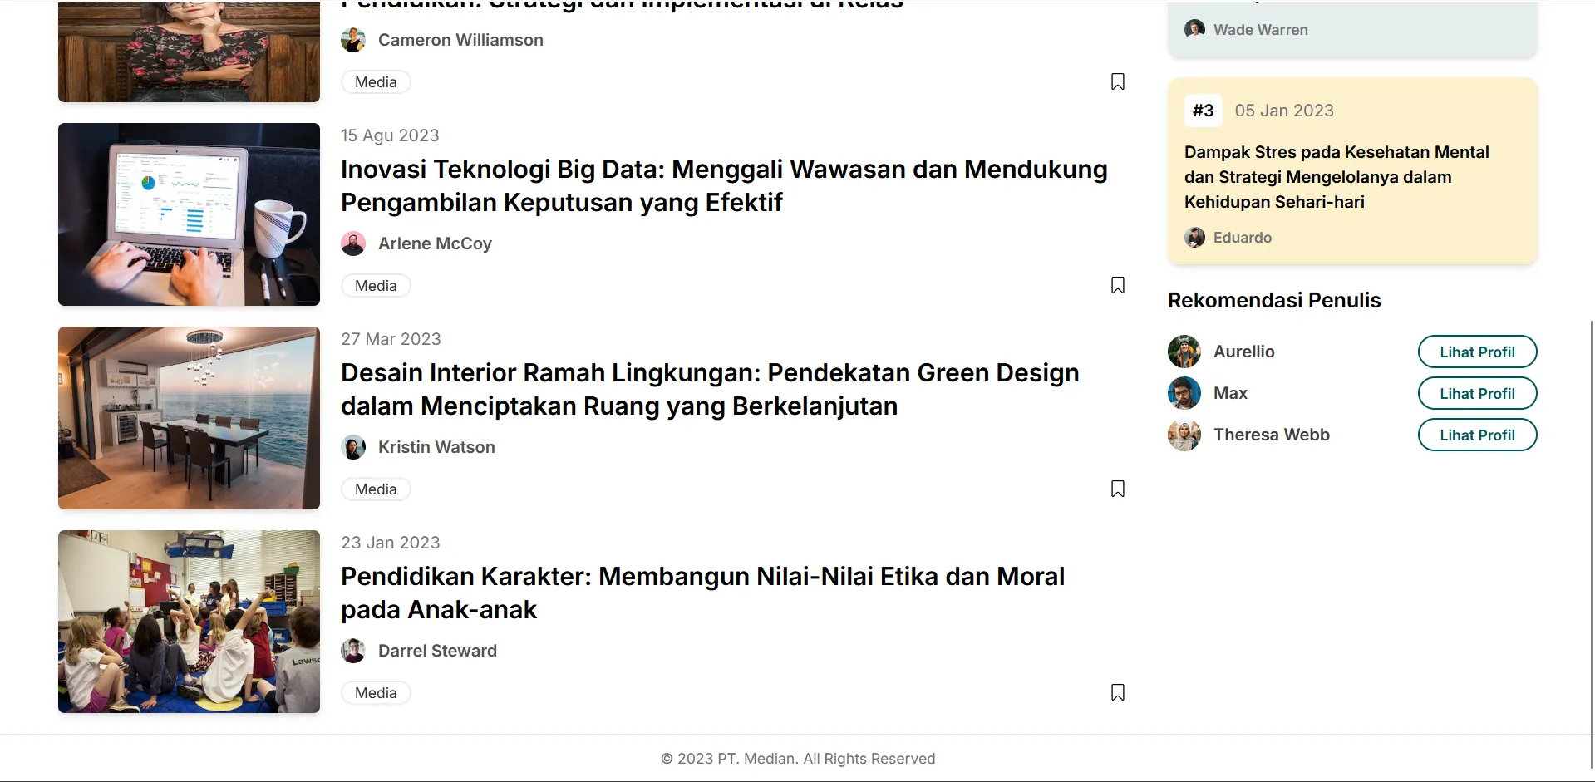
Task: Click Kristin Watson's profile avatar
Action: tap(353, 446)
